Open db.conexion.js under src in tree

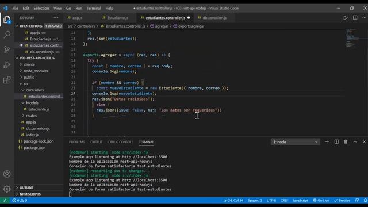[38, 128]
